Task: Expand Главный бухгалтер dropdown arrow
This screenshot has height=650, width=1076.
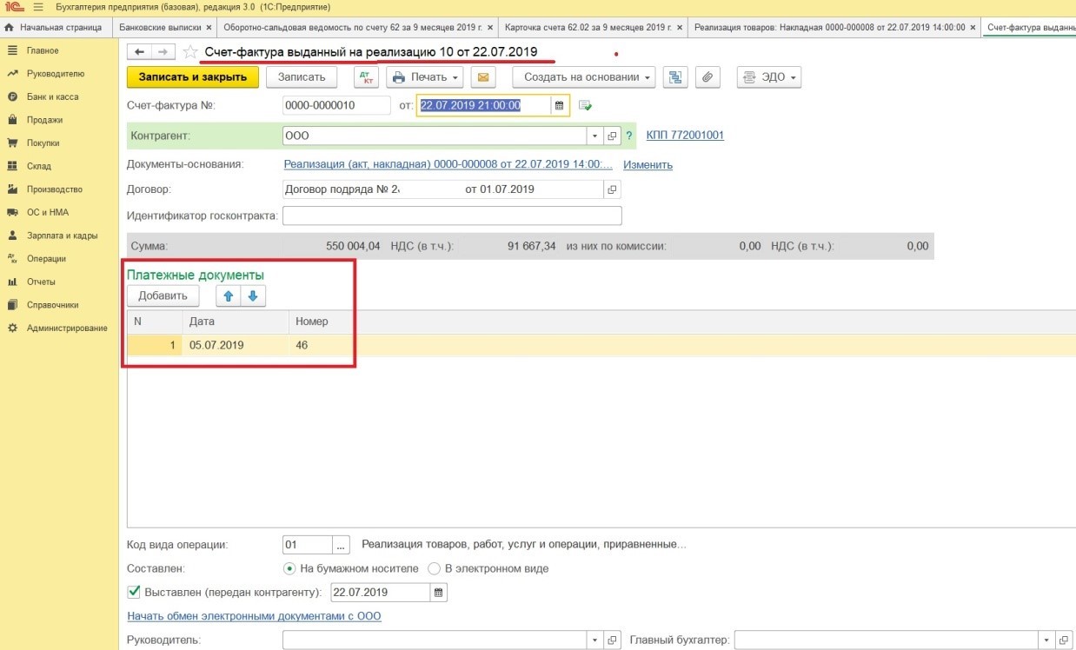Action: tap(1047, 640)
